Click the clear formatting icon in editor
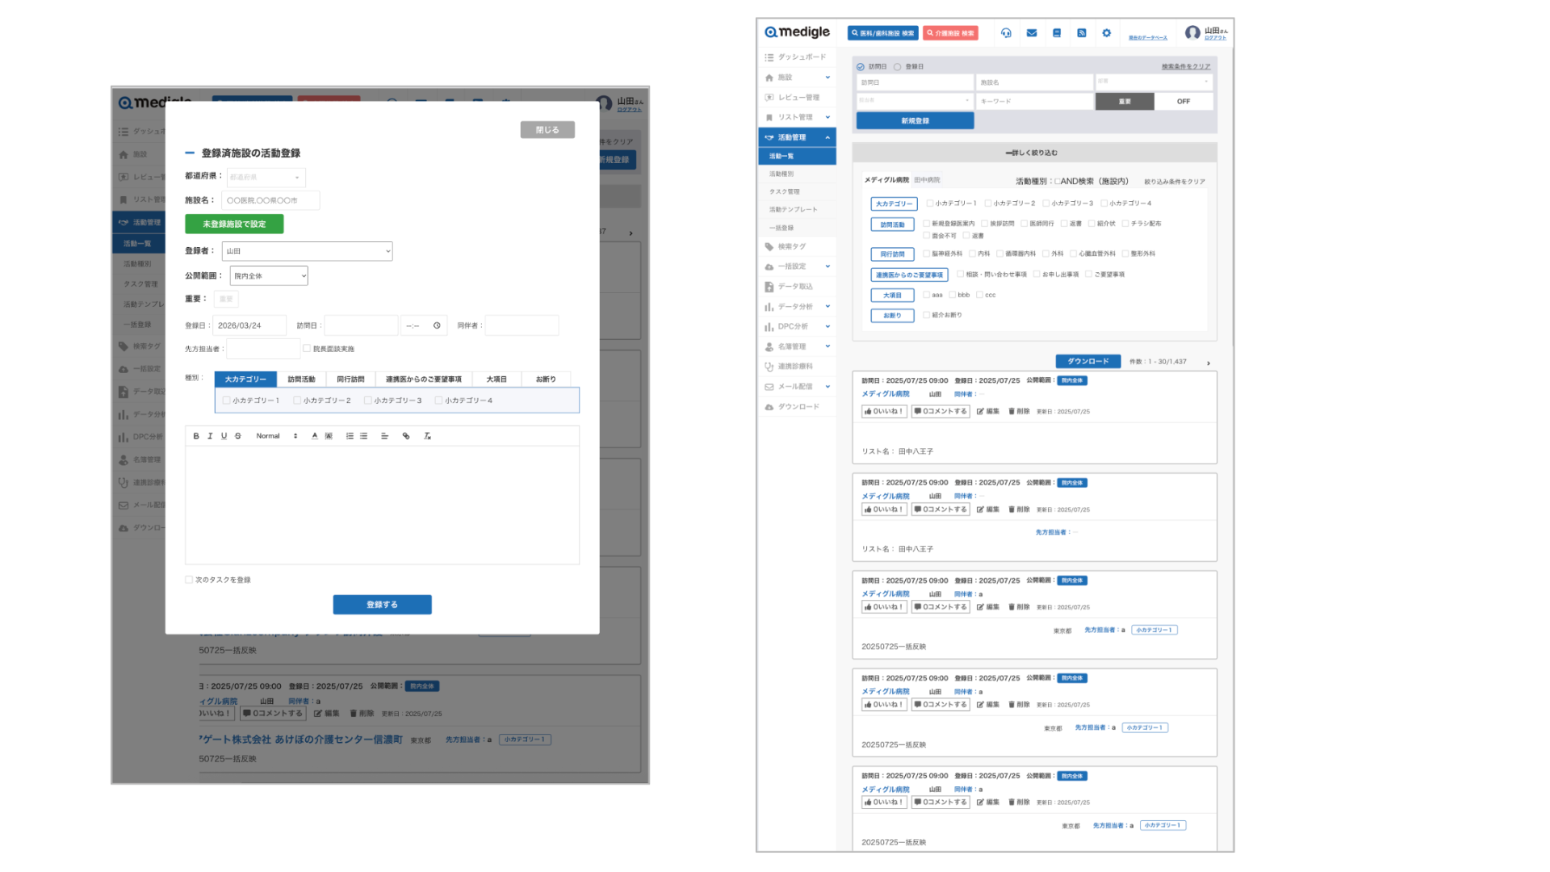The image size is (1550, 872). [428, 436]
